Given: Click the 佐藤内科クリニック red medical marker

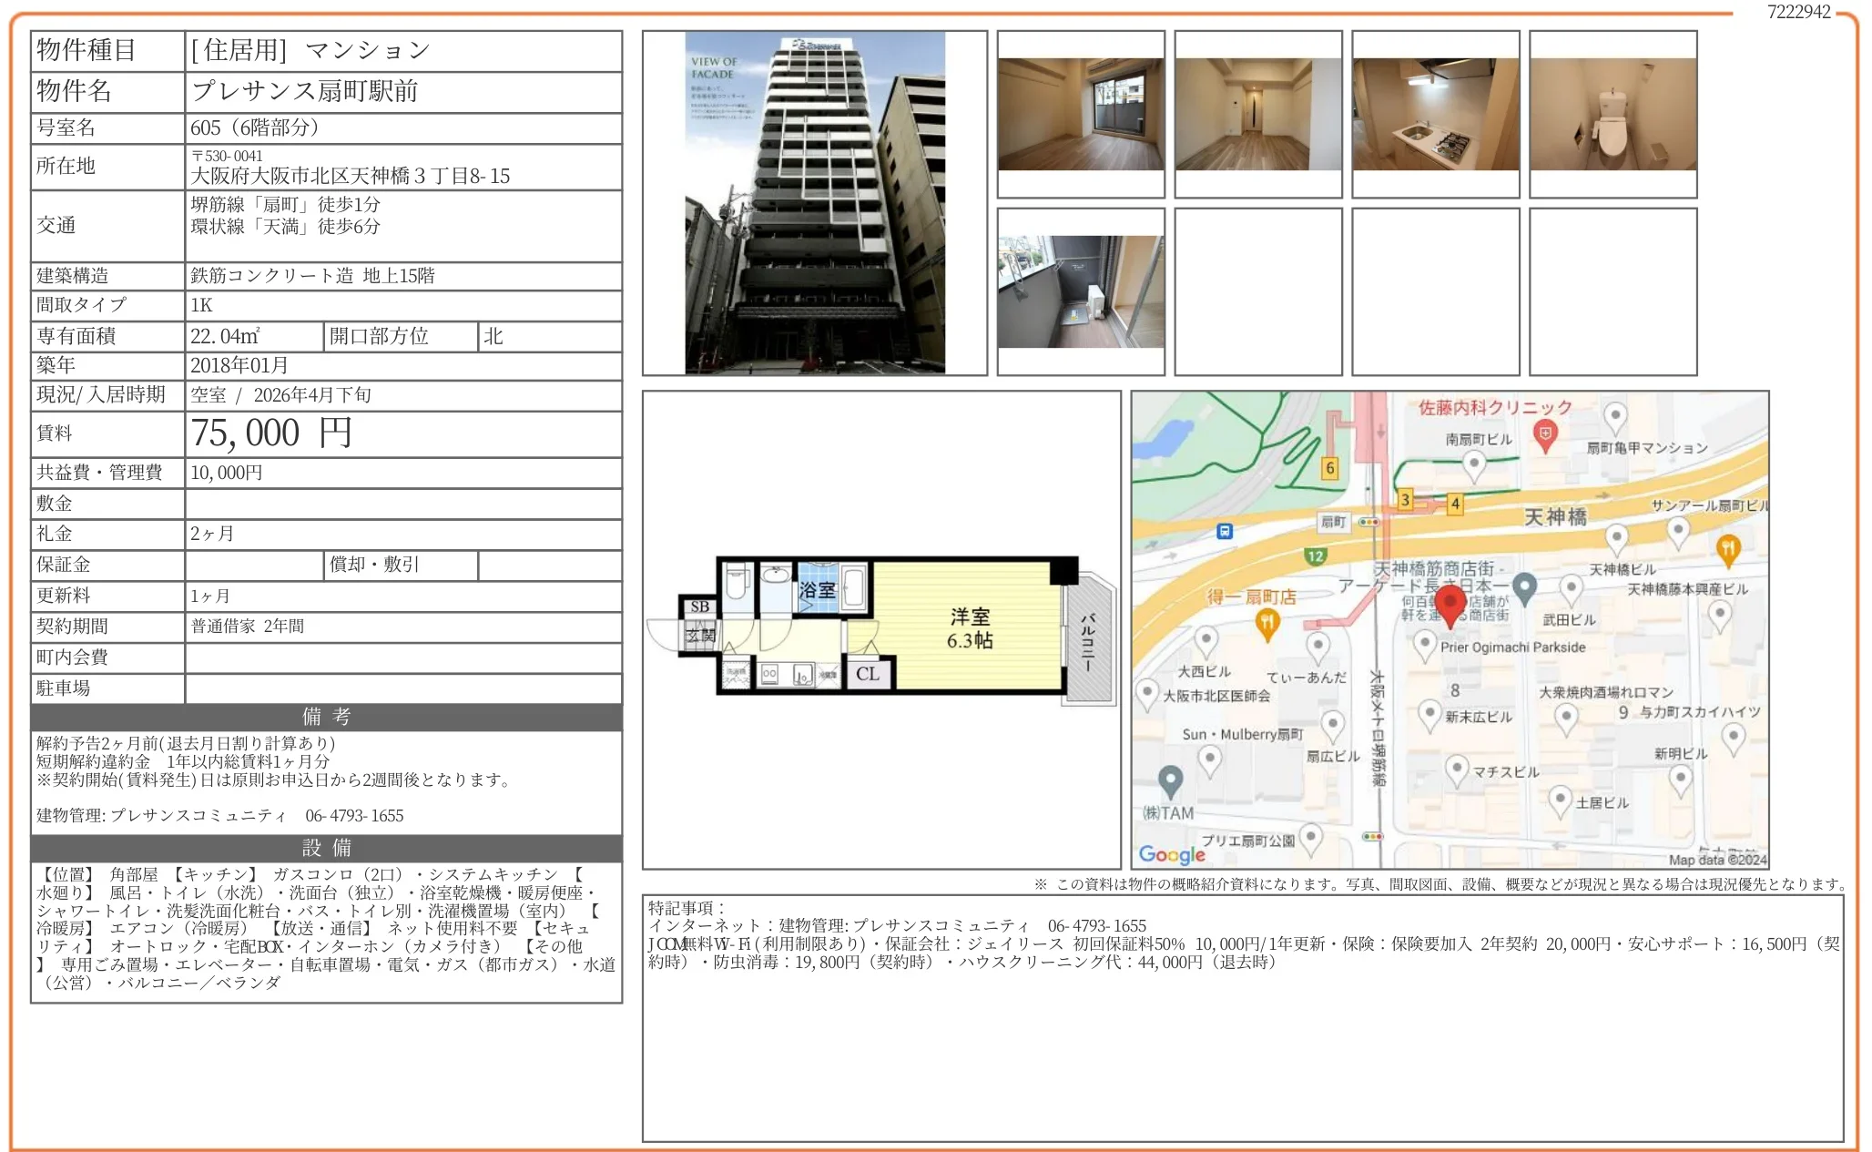Looking at the screenshot, I should click(x=1544, y=434).
